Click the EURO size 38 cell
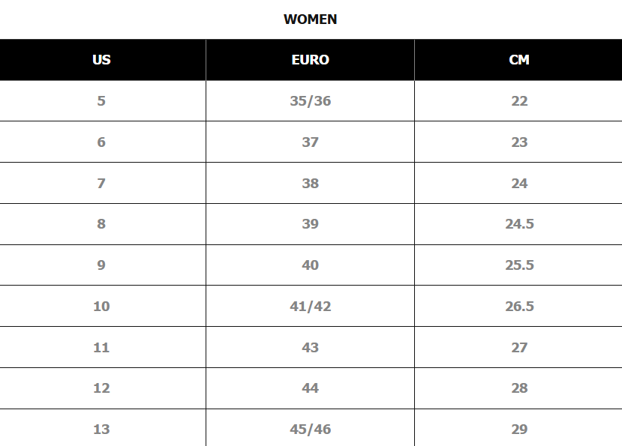622x446 pixels. (x=310, y=183)
